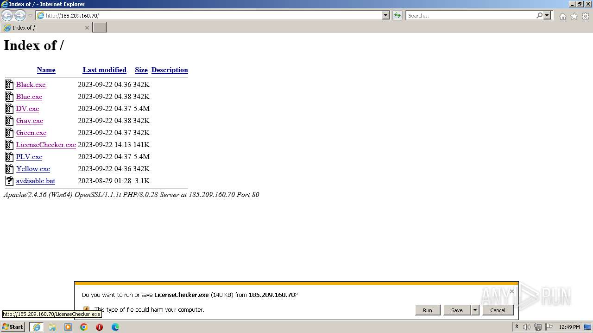Image resolution: width=593 pixels, height=333 pixels.
Task: Open the Green.exe link
Action: tap(31, 133)
